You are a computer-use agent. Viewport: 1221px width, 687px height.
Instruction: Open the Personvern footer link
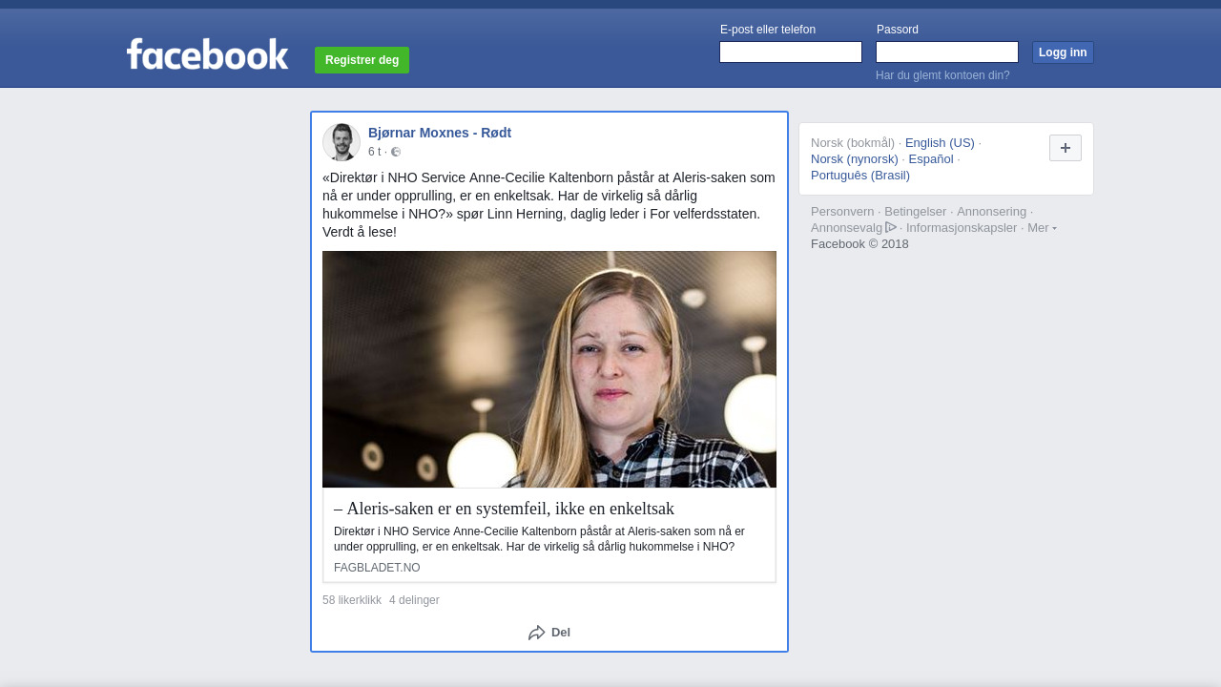[x=842, y=212]
